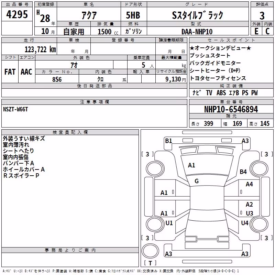
Task: Select vehicle history value 自家用
Action: click(x=74, y=32)
